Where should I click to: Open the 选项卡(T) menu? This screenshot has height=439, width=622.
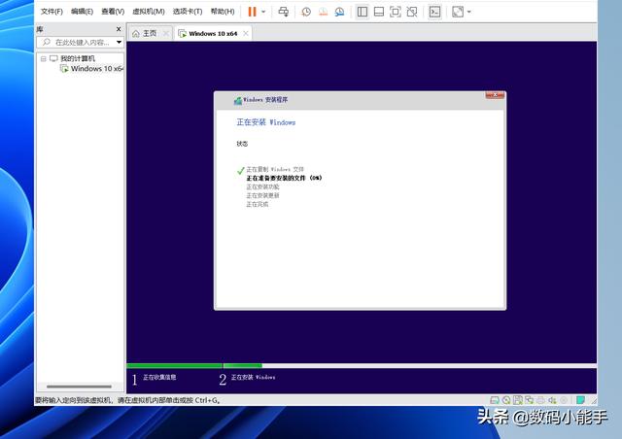[188, 12]
